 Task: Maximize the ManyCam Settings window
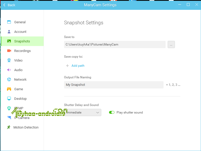tap(188, 5)
